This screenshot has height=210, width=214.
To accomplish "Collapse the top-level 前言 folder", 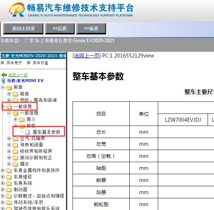I will (2, 87).
